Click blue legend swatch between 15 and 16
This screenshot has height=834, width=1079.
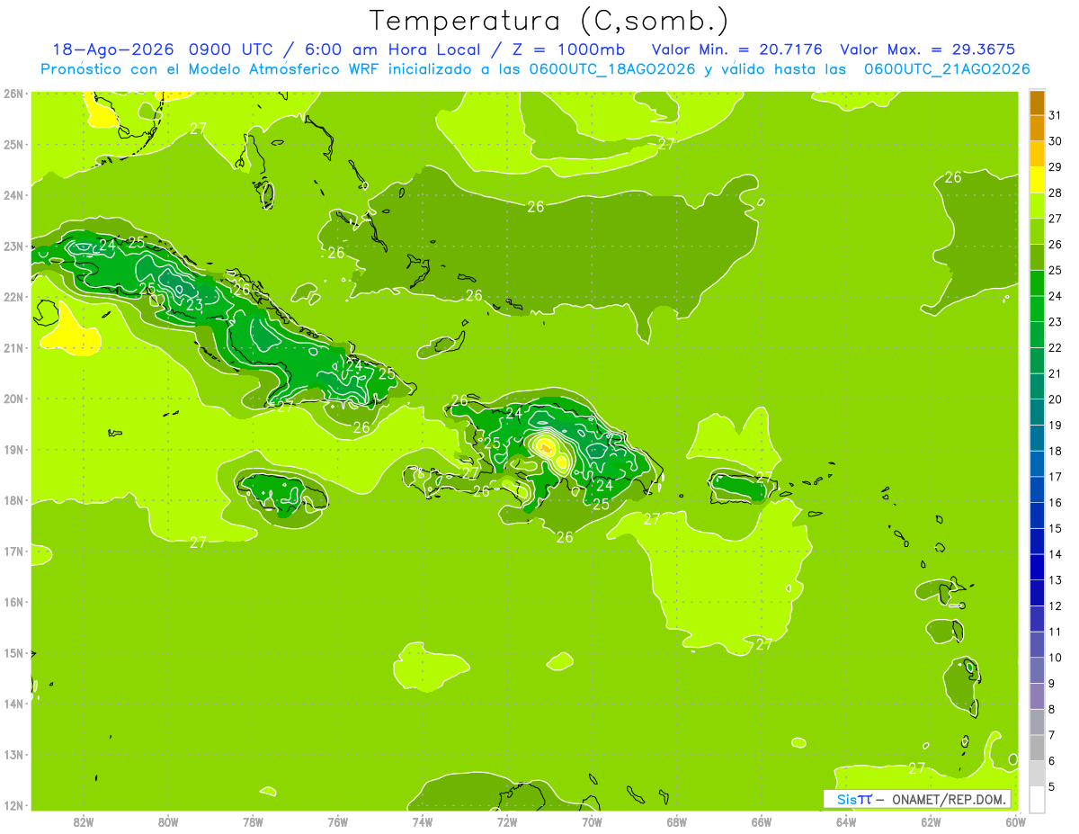1037,516
